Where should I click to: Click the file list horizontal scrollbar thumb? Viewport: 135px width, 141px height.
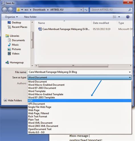(73, 66)
